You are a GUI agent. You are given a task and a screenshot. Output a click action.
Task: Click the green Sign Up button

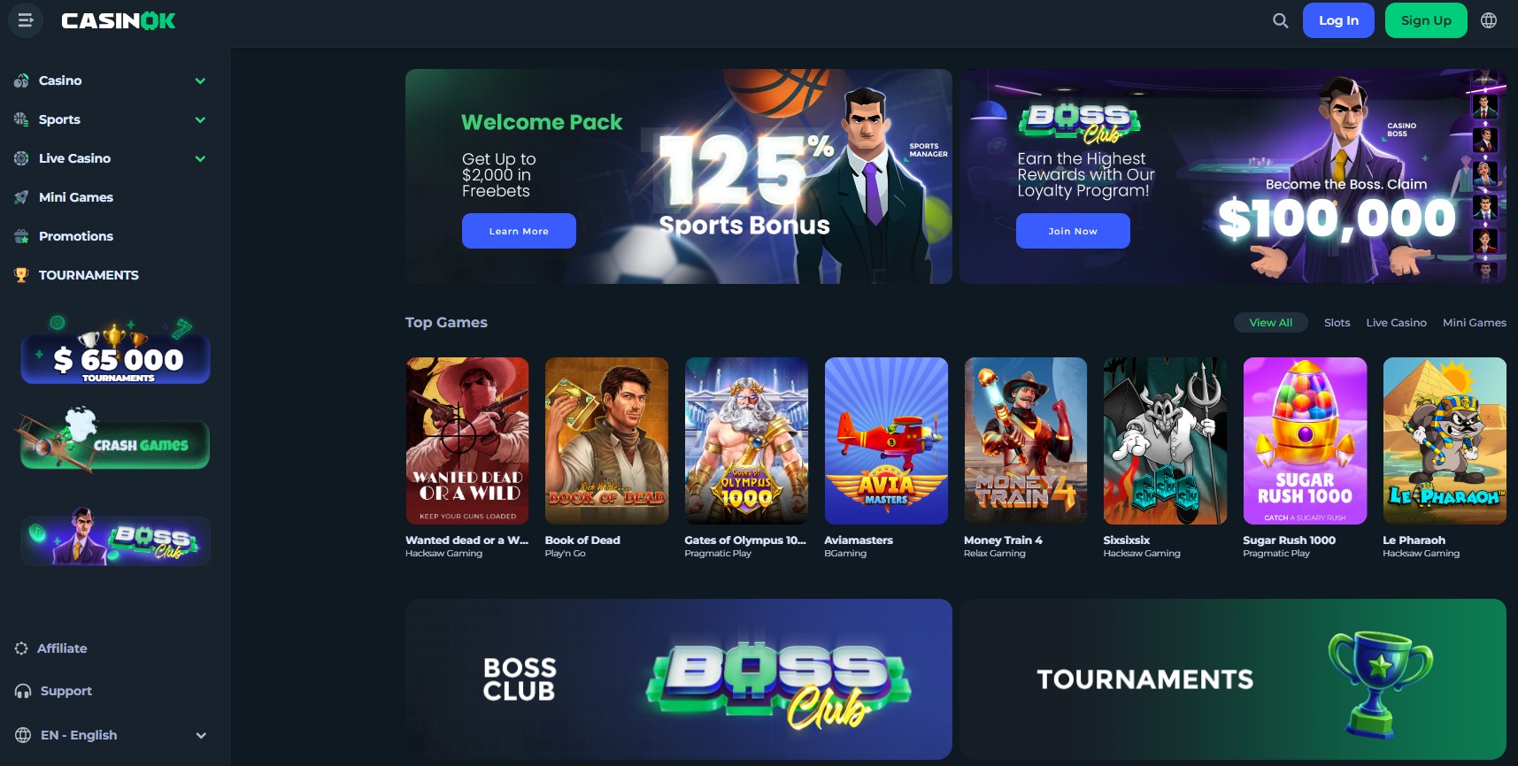1426,20
